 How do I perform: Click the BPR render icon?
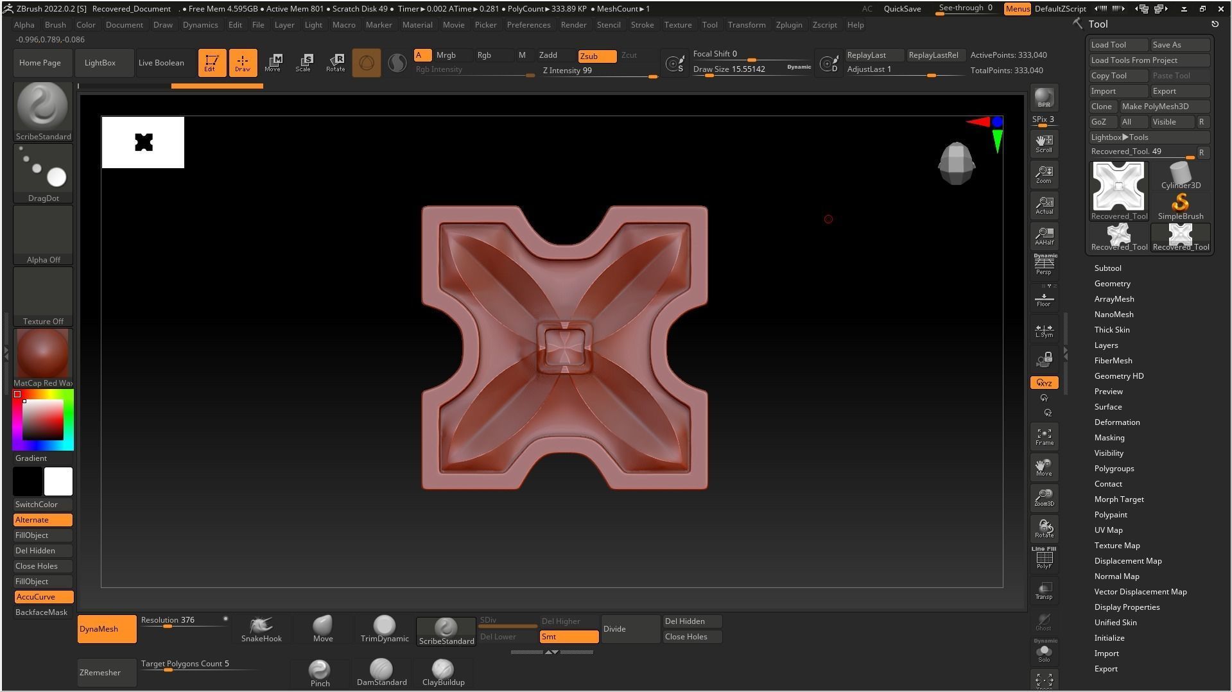point(1044,98)
